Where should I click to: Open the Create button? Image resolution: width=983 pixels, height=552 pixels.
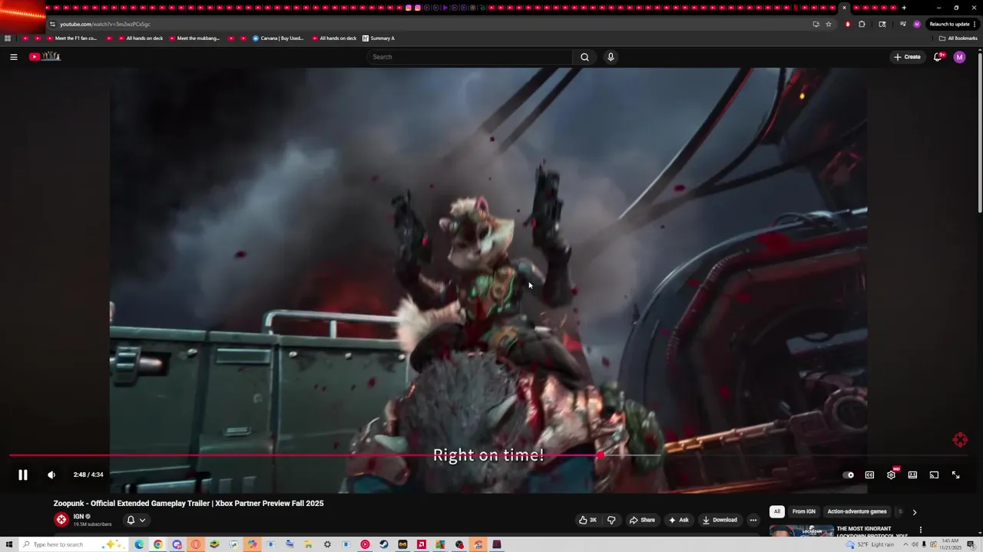[907, 57]
